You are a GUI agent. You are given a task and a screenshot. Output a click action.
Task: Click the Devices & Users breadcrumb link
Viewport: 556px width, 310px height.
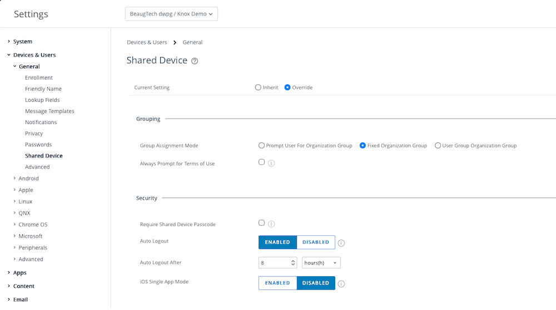(147, 42)
